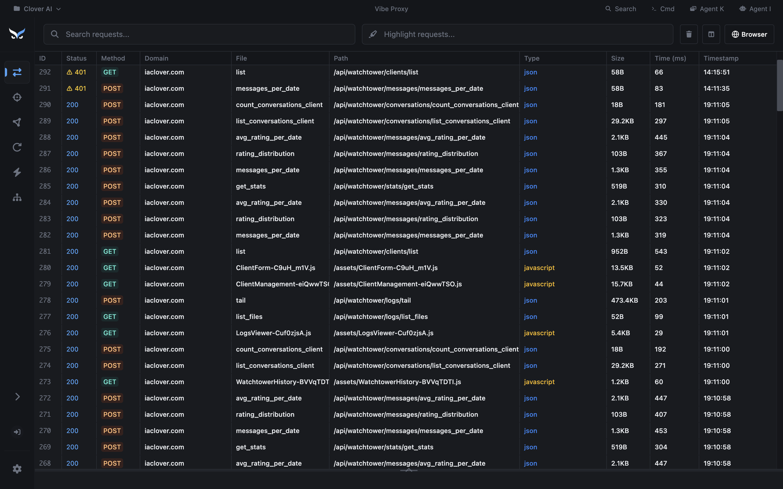Select request row with ID 268
783x489 pixels.
[405, 463]
